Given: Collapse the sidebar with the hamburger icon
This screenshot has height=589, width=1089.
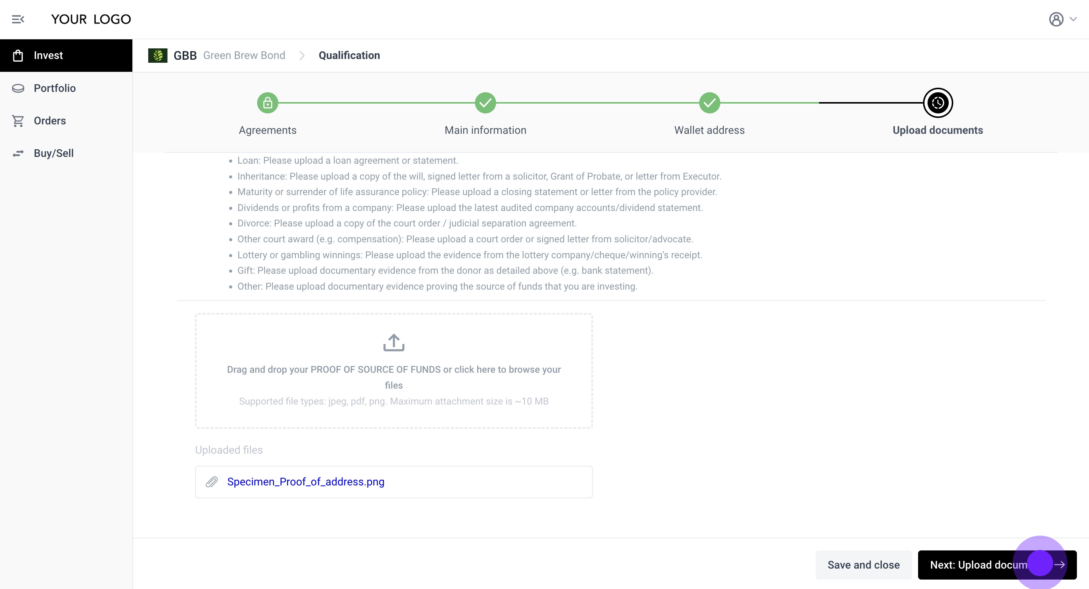Looking at the screenshot, I should coord(18,19).
